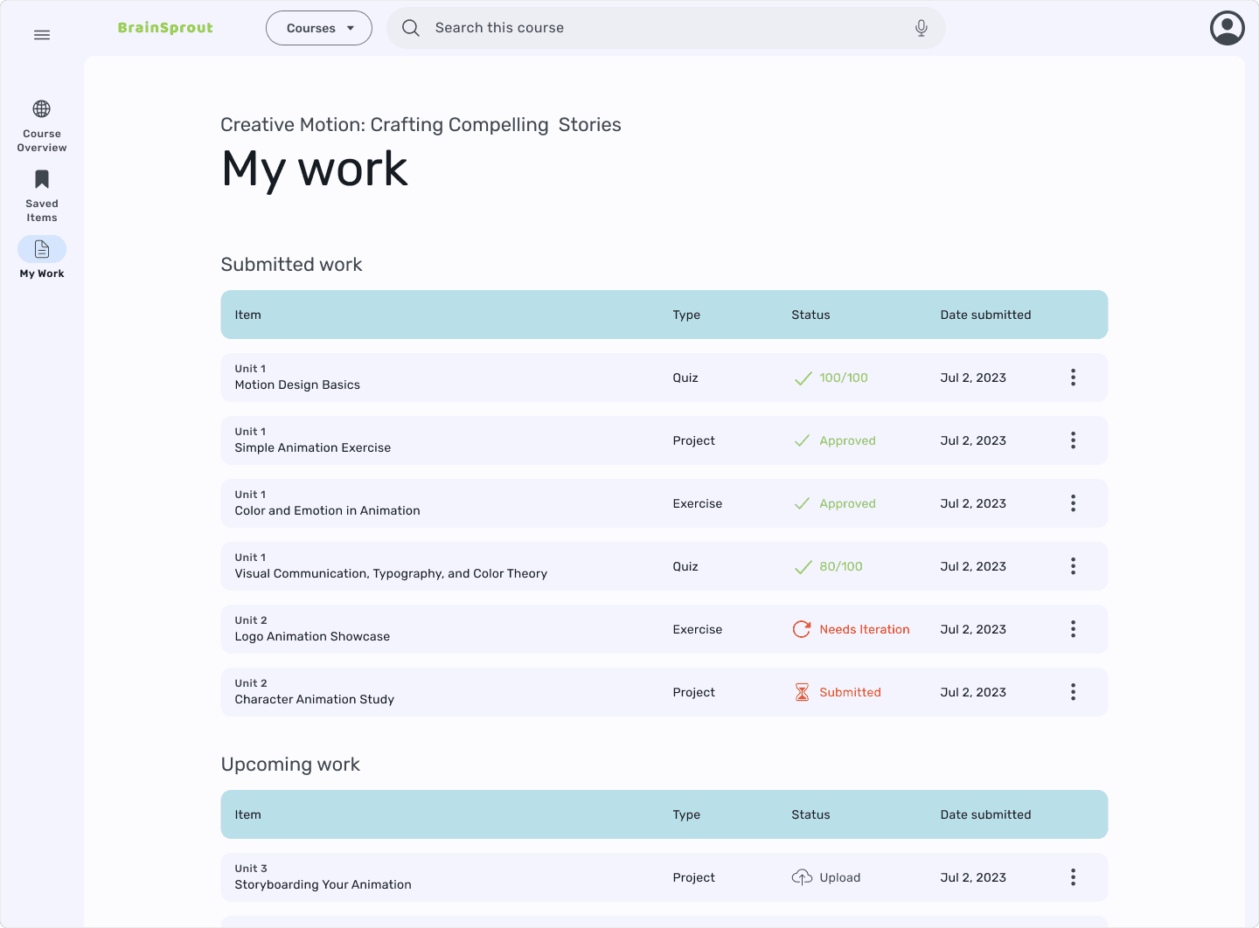Click the Needs Iteration refresh icon
The width and height of the screenshot is (1259, 928).
pyautogui.click(x=802, y=629)
